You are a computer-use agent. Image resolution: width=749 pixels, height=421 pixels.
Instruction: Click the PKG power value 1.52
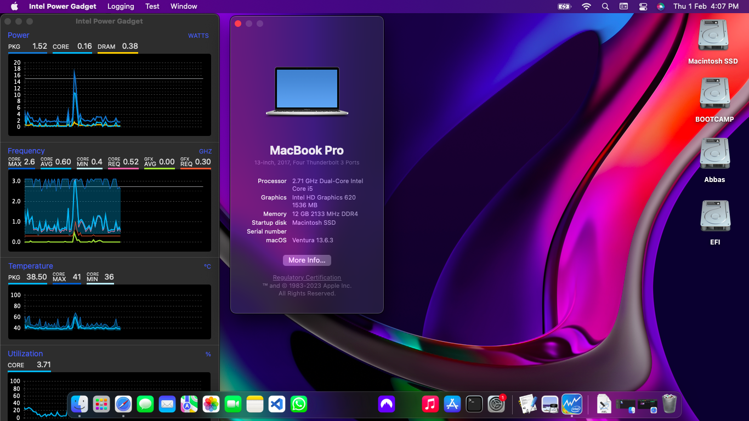[x=39, y=47]
